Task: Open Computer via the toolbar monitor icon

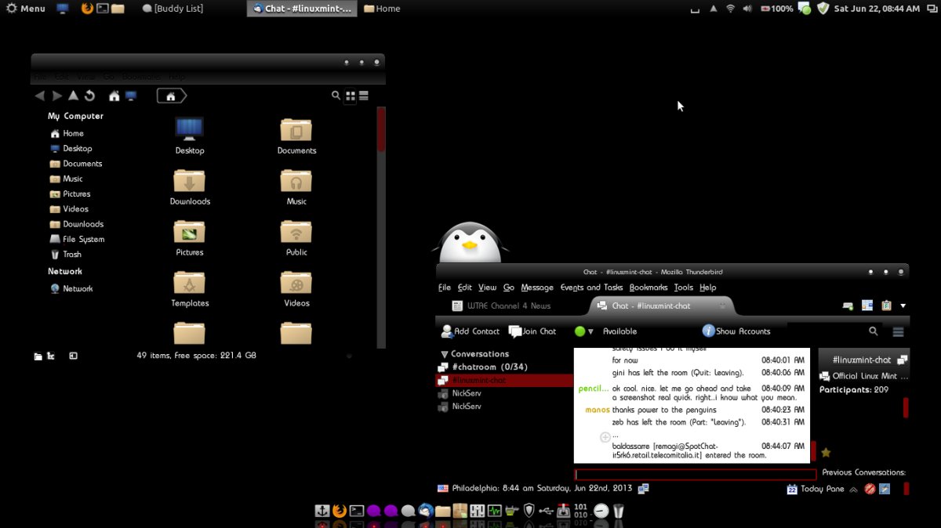Action: (x=131, y=96)
